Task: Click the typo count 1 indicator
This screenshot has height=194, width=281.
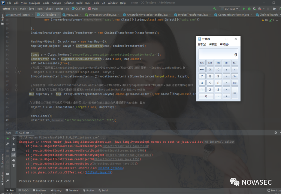Action: coord(272,20)
